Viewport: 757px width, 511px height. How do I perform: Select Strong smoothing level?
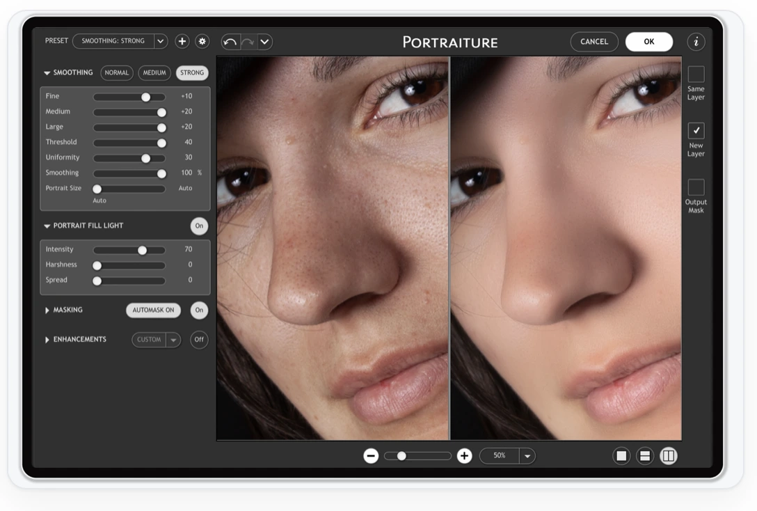click(192, 73)
